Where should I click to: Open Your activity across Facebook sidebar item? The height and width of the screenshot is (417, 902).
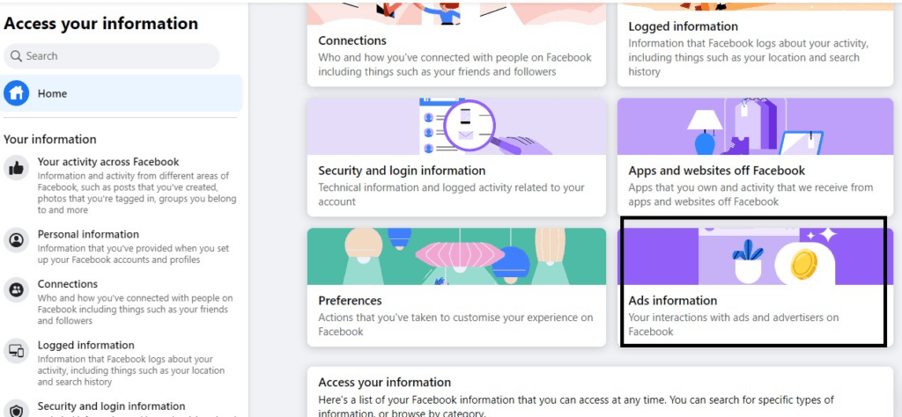pyautogui.click(x=122, y=186)
